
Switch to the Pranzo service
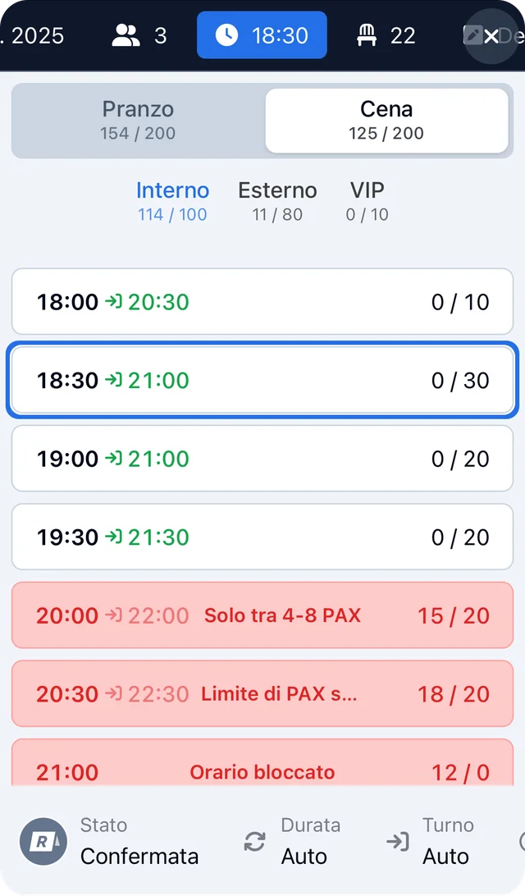(x=138, y=121)
